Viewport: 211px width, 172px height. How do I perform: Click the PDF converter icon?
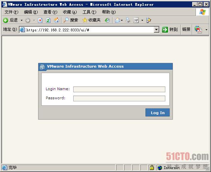tap(198, 29)
